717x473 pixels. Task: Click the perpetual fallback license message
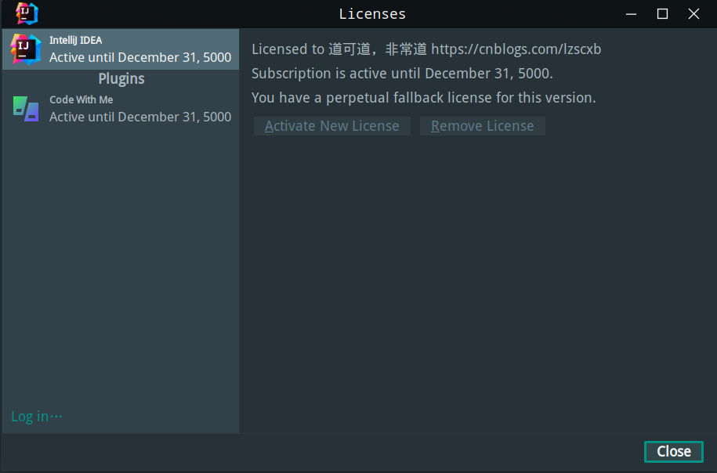tap(423, 98)
